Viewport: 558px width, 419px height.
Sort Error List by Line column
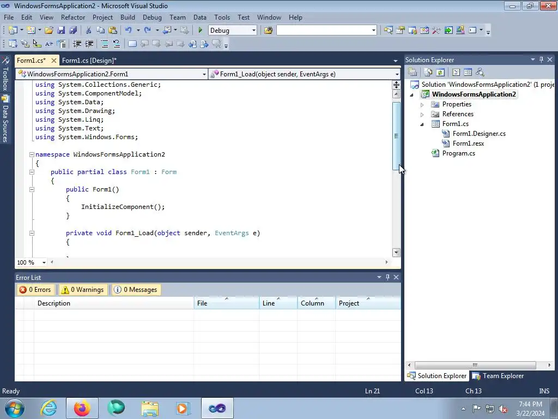click(x=278, y=303)
